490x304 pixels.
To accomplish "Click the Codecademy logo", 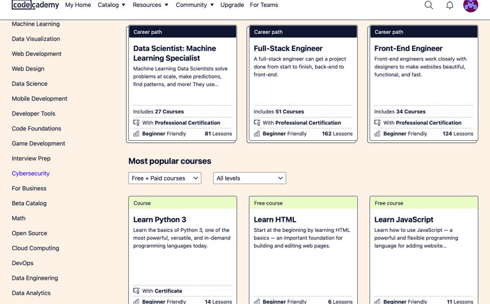I will (35, 5).
